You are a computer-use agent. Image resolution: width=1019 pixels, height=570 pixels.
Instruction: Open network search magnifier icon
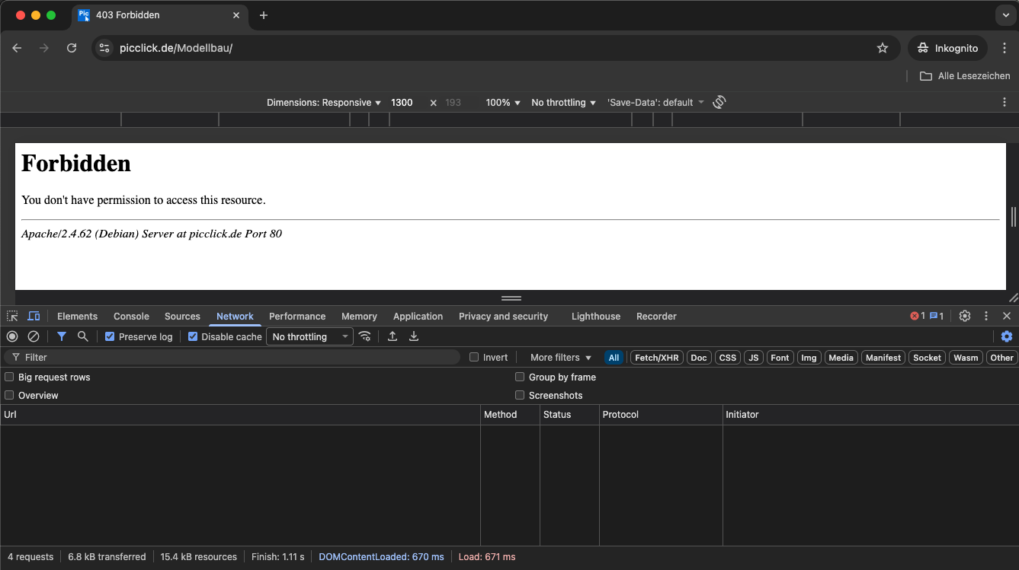click(x=82, y=336)
